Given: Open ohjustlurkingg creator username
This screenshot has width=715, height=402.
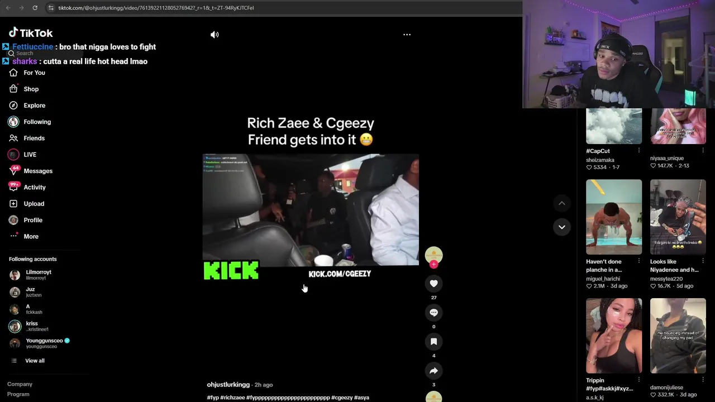Looking at the screenshot, I should pos(228,385).
